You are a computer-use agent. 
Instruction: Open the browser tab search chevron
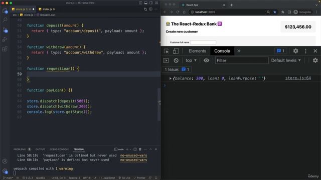[316, 5]
